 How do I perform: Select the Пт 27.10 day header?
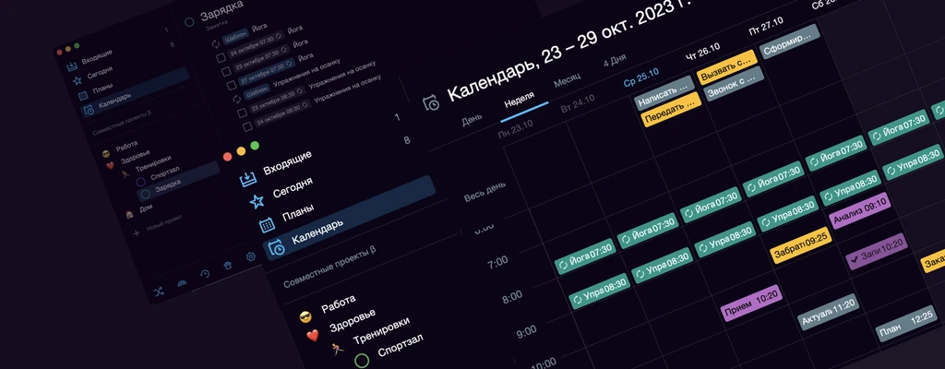(x=765, y=26)
